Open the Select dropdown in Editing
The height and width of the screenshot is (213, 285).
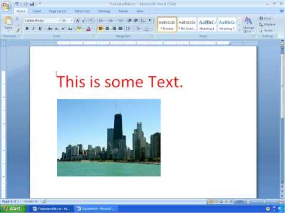(267, 31)
